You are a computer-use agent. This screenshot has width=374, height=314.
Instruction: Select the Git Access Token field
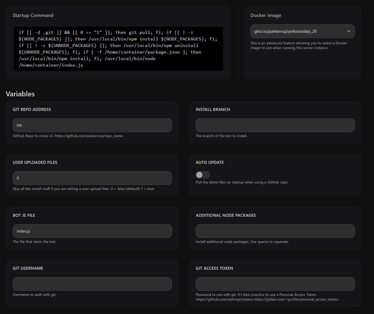tap(275, 284)
